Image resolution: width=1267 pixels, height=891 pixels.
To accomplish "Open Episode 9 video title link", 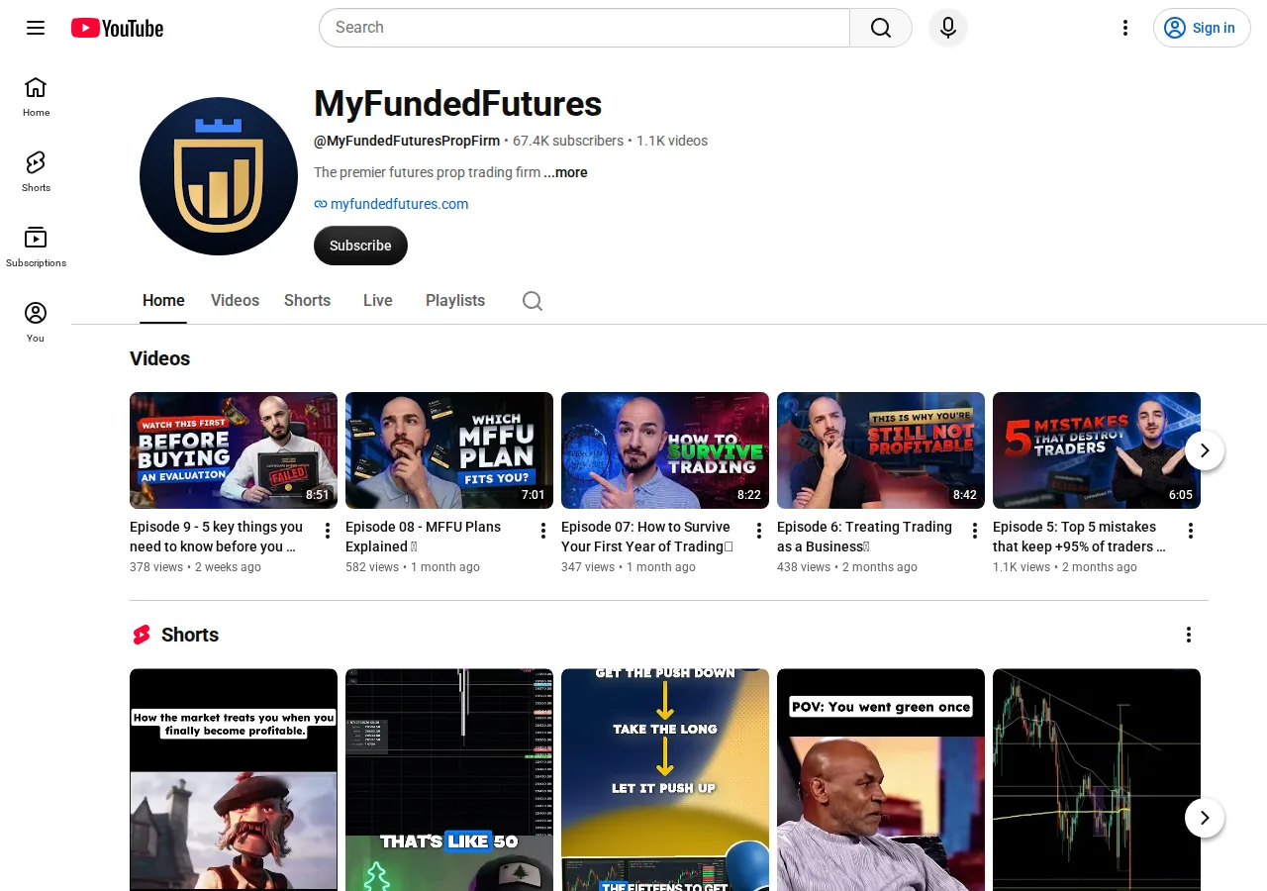I will [217, 537].
